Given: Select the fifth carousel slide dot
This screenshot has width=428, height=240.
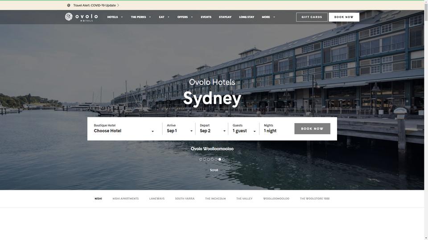Looking at the screenshot, I should coord(216,160).
